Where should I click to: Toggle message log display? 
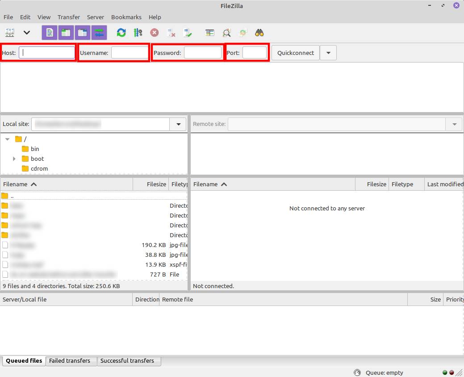(x=50, y=33)
